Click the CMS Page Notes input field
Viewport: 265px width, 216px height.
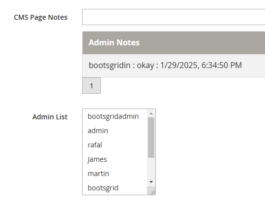coord(174,17)
